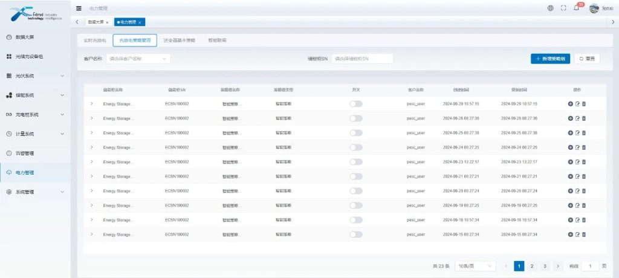This screenshot has height=278, width=619.
Task: Toggle the switch in the 2024-09-15 row
Action: point(356,234)
